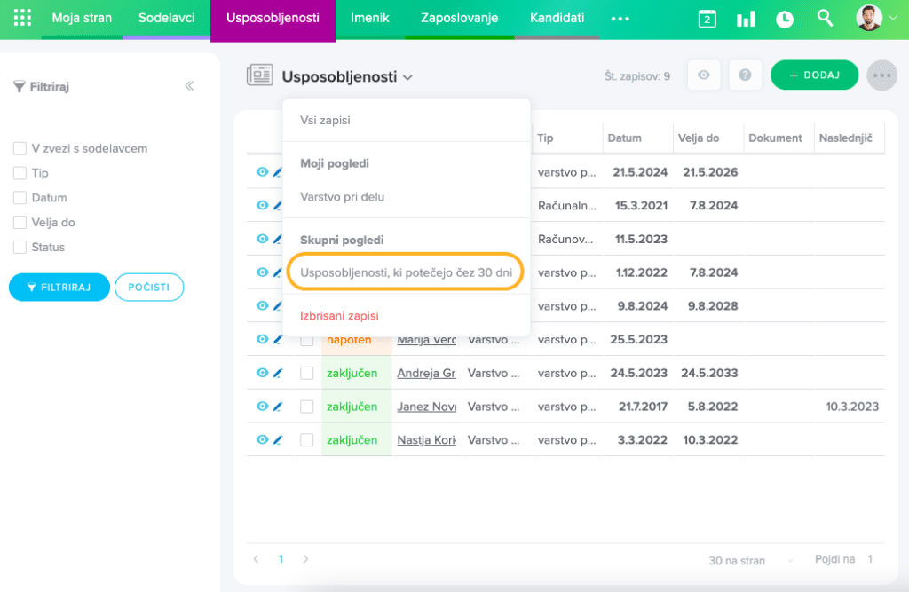Enable the 'V zvezi s sodelavcem' filter checkbox

(20, 148)
